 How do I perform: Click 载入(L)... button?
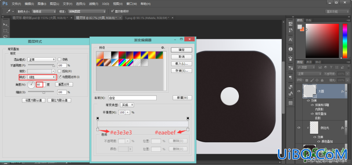[x=181, y=64]
